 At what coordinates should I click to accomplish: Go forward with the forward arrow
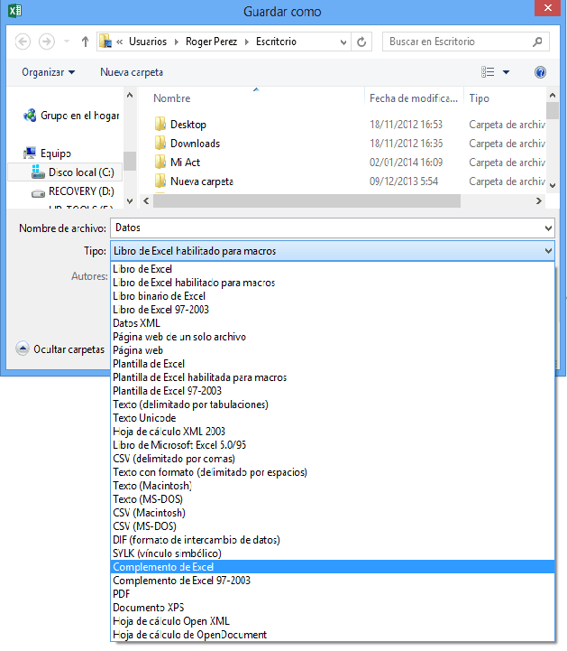(46, 42)
